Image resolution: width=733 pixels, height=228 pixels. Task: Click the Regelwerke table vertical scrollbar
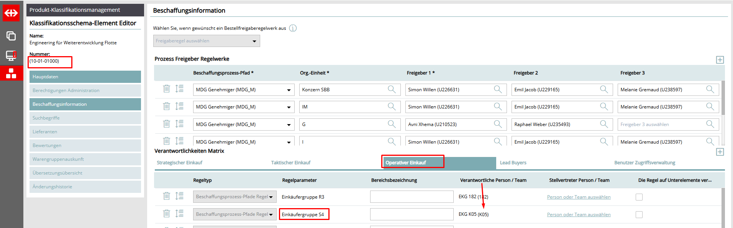(723, 98)
